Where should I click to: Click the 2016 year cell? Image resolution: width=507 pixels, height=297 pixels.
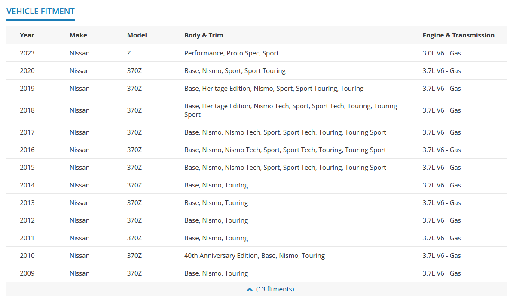27,150
